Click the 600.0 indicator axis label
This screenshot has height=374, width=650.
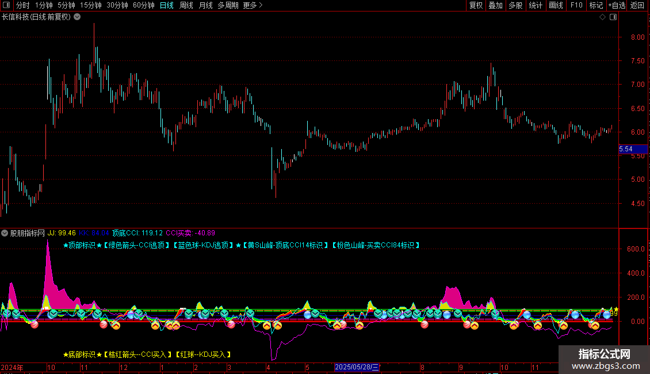636,249
